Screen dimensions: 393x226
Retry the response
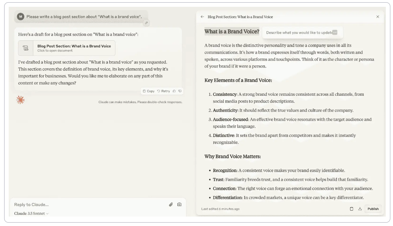click(163, 91)
